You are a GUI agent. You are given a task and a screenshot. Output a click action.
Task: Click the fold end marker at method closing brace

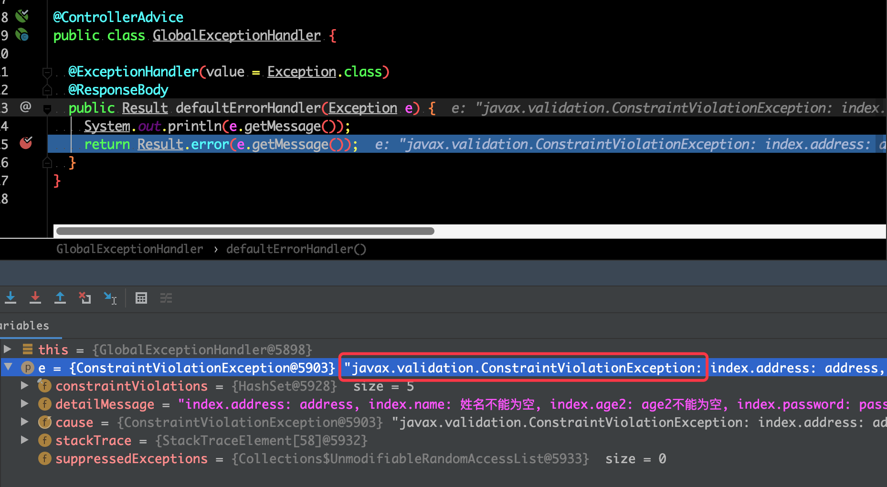[47, 163]
